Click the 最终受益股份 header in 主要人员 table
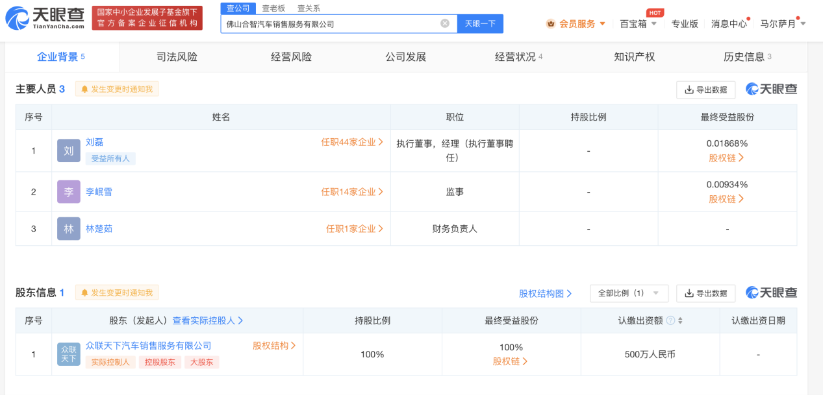The width and height of the screenshot is (823, 395). [727, 117]
